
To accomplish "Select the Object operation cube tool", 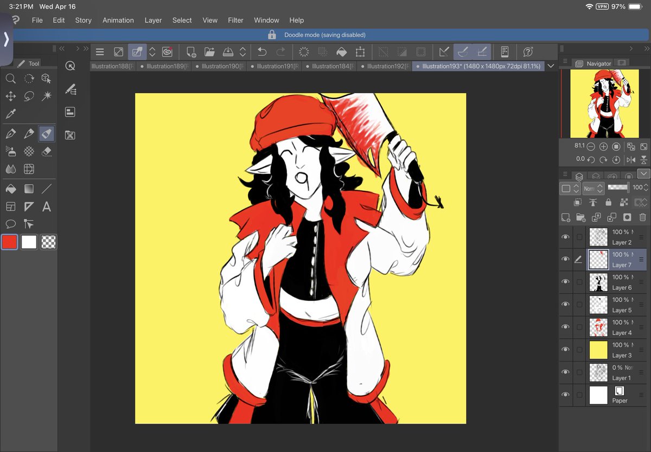I will pyautogui.click(x=47, y=79).
